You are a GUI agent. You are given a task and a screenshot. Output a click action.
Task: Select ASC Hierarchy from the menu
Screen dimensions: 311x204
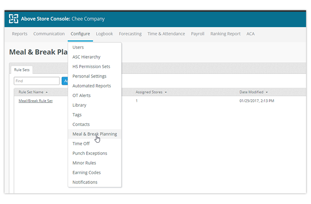(x=86, y=57)
